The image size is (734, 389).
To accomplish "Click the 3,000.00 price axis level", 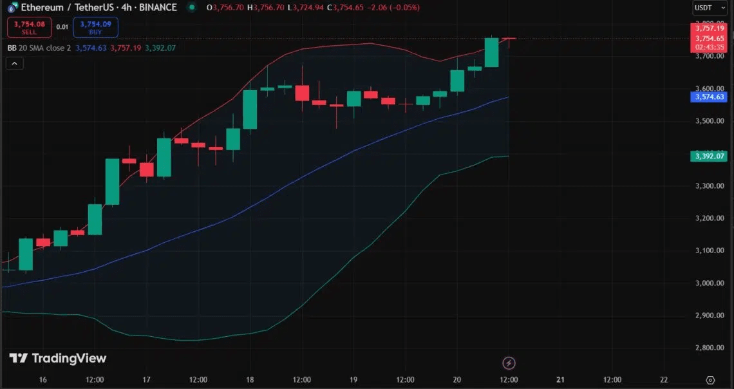I will (710, 283).
